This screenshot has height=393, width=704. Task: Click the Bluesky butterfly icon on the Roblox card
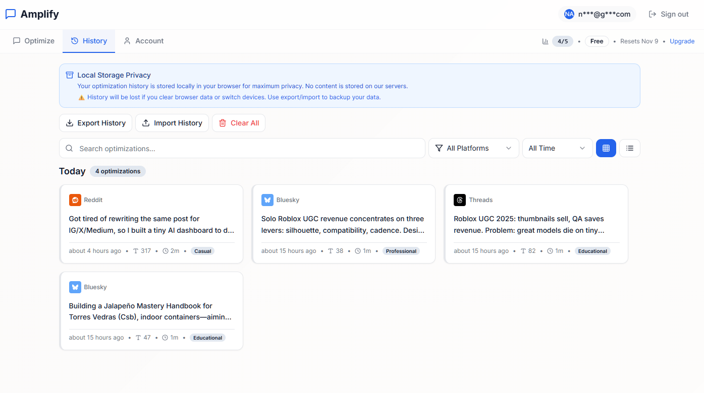[x=267, y=200]
